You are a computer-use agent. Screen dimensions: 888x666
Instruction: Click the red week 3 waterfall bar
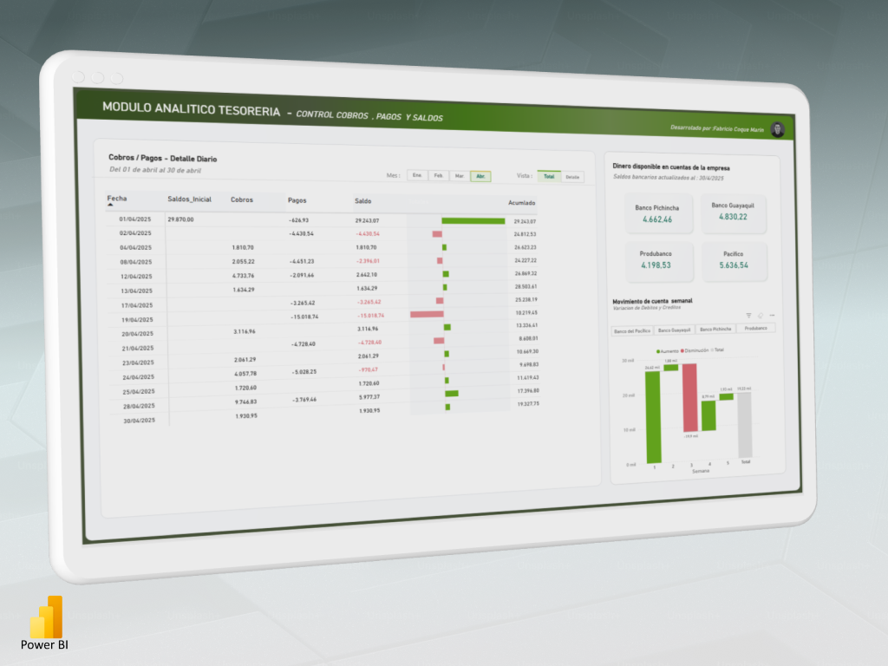[x=690, y=397]
